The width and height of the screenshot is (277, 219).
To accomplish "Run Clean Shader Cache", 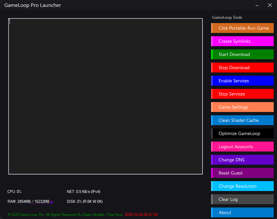I will point(242,120).
